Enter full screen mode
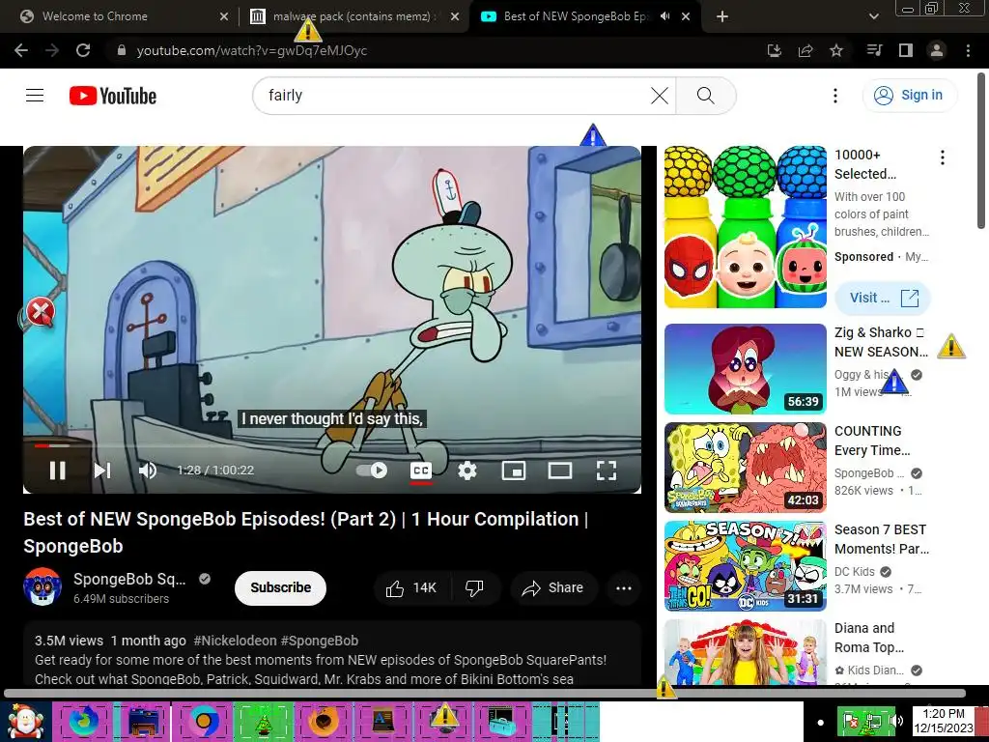This screenshot has height=742, width=989. [607, 471]
